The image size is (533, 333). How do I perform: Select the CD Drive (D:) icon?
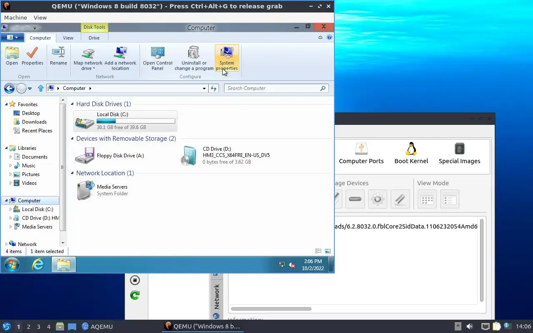click(x=189, y=156)
